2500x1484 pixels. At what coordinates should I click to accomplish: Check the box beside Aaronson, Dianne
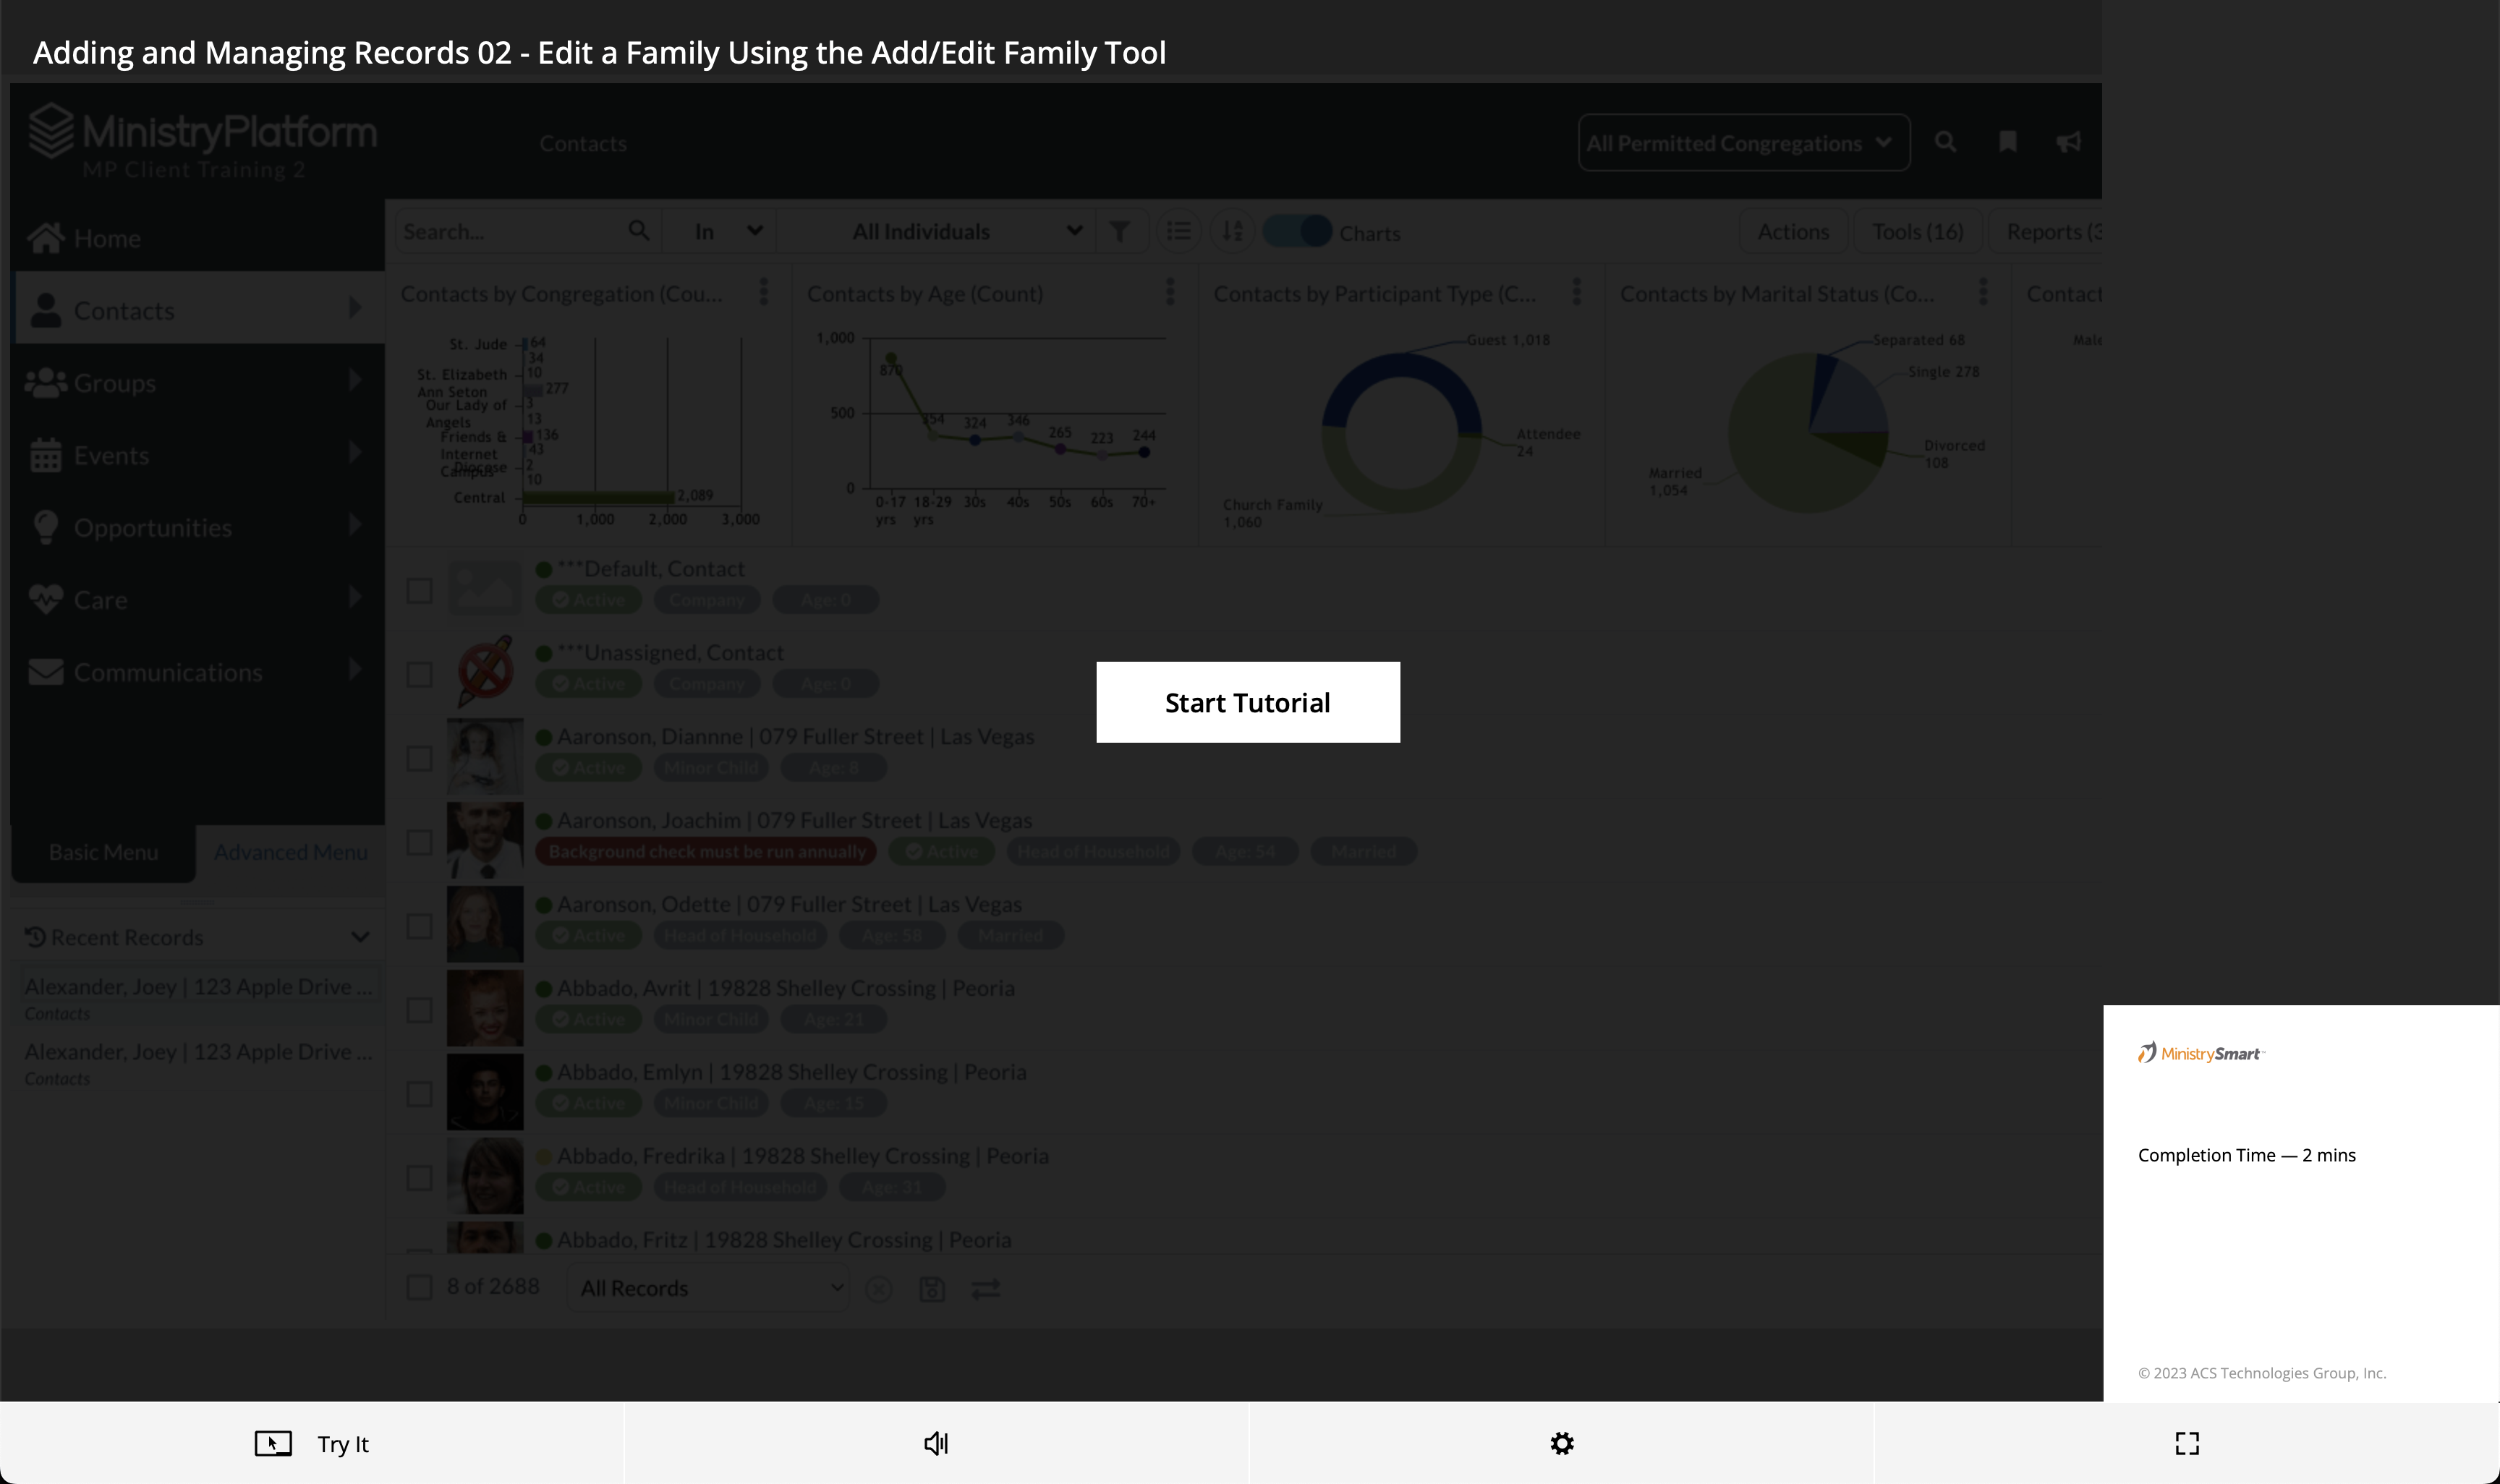click(x=419, y=758)
